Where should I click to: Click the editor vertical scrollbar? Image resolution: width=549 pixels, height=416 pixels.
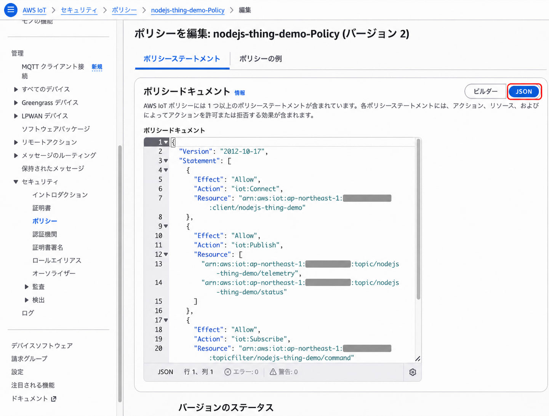tap(418, 219)
